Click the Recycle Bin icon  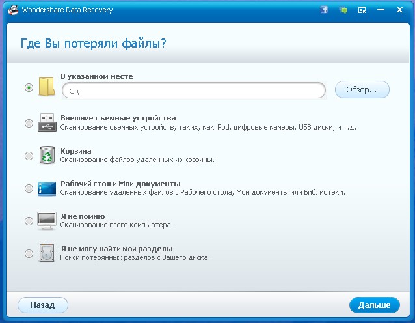[47, 155]
